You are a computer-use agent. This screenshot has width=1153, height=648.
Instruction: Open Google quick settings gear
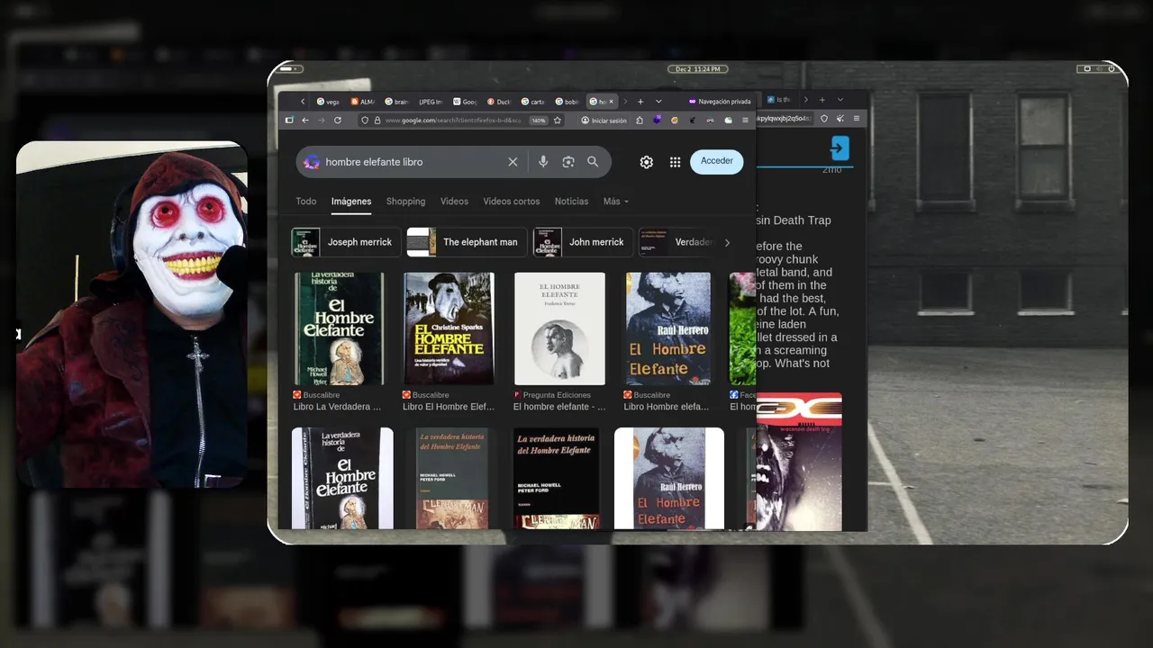point(646,162)
